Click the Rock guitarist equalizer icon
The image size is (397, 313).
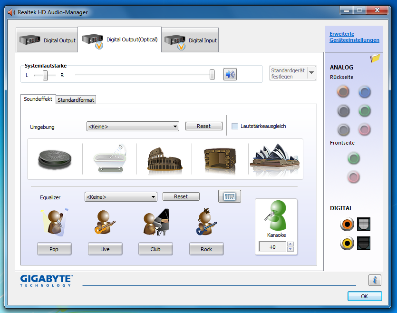tap(206, 222)
